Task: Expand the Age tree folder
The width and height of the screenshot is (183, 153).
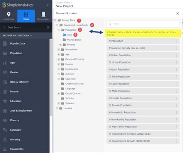Action: coord(59,54)
